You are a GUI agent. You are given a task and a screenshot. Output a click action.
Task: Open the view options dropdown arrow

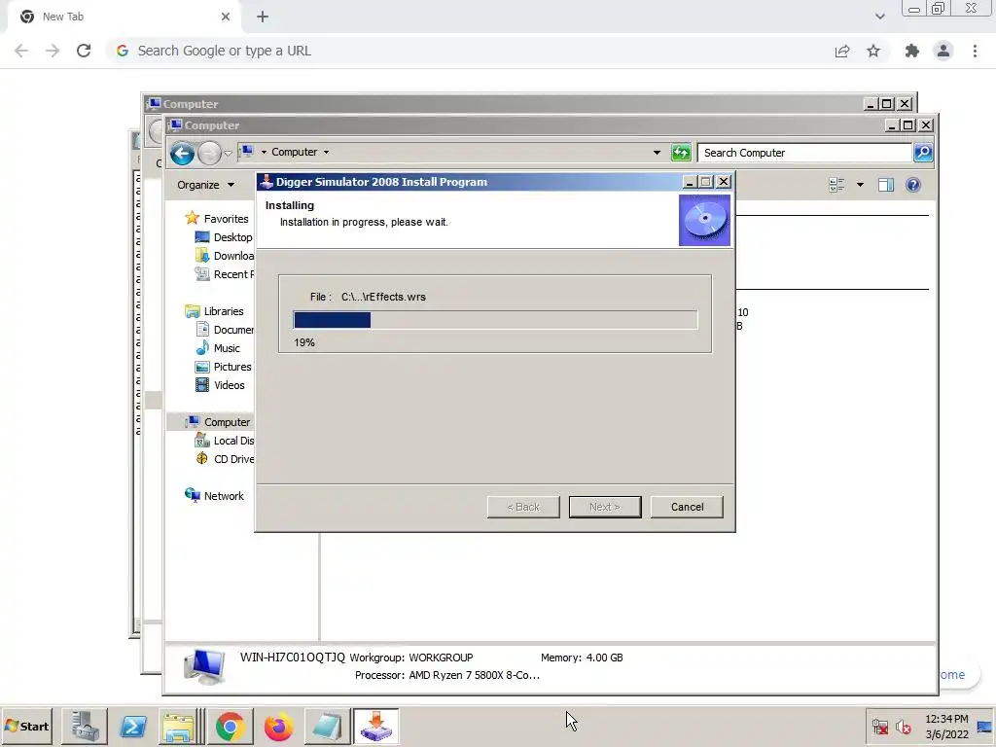(860, 185)
